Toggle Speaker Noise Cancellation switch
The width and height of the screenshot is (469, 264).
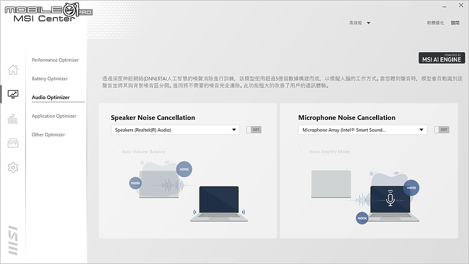pyautogui.click(x=254, y=130)
